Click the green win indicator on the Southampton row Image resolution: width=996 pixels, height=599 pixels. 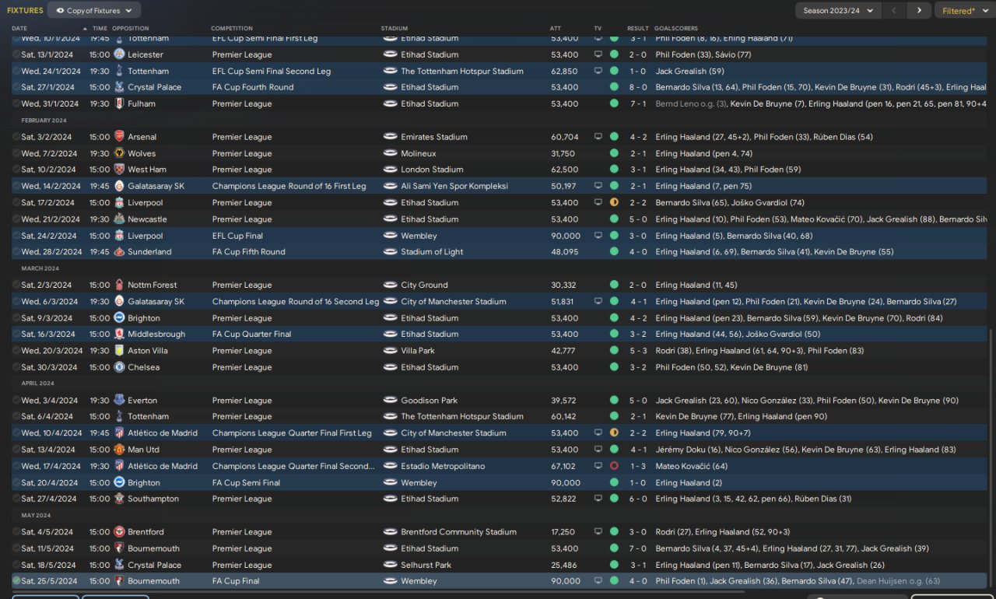614,499
